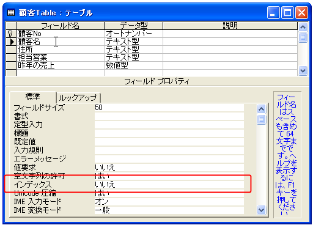The image size is (313, 225).
Task: Click the 定型入力 property field
Action: pos(169,125)
